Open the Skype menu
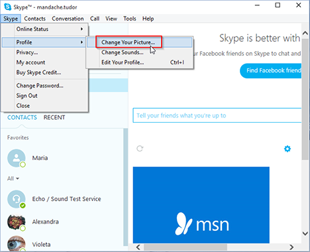 tap(11, 19)
